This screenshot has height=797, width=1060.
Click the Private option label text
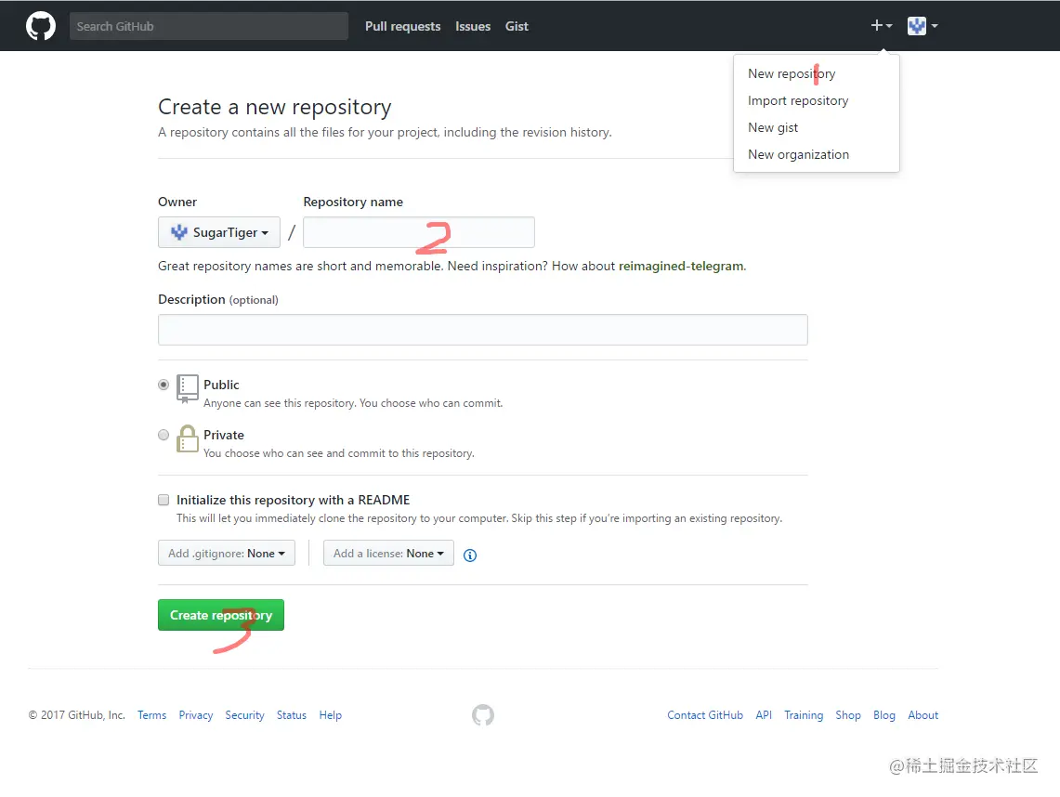coord(224,435)
